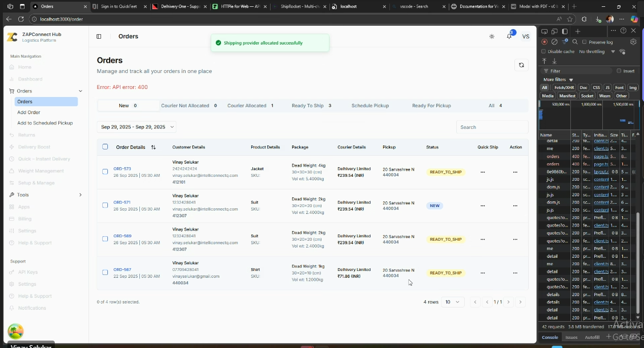
Task: Click Add Order in the sidebar
Action: pos(29,112)
